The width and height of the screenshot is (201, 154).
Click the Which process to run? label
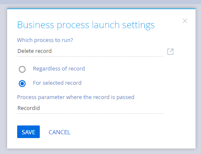[x=45, y=40]
